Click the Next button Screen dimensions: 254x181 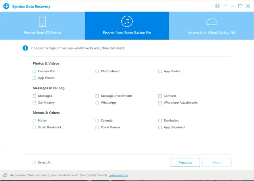[217, 163]
